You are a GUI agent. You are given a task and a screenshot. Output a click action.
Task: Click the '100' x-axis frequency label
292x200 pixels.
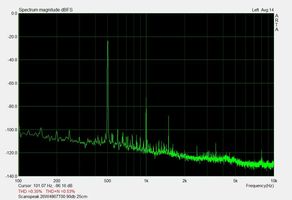18,181
